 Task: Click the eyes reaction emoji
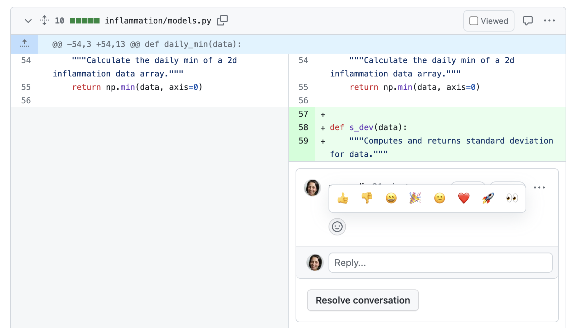coord(511,198)
